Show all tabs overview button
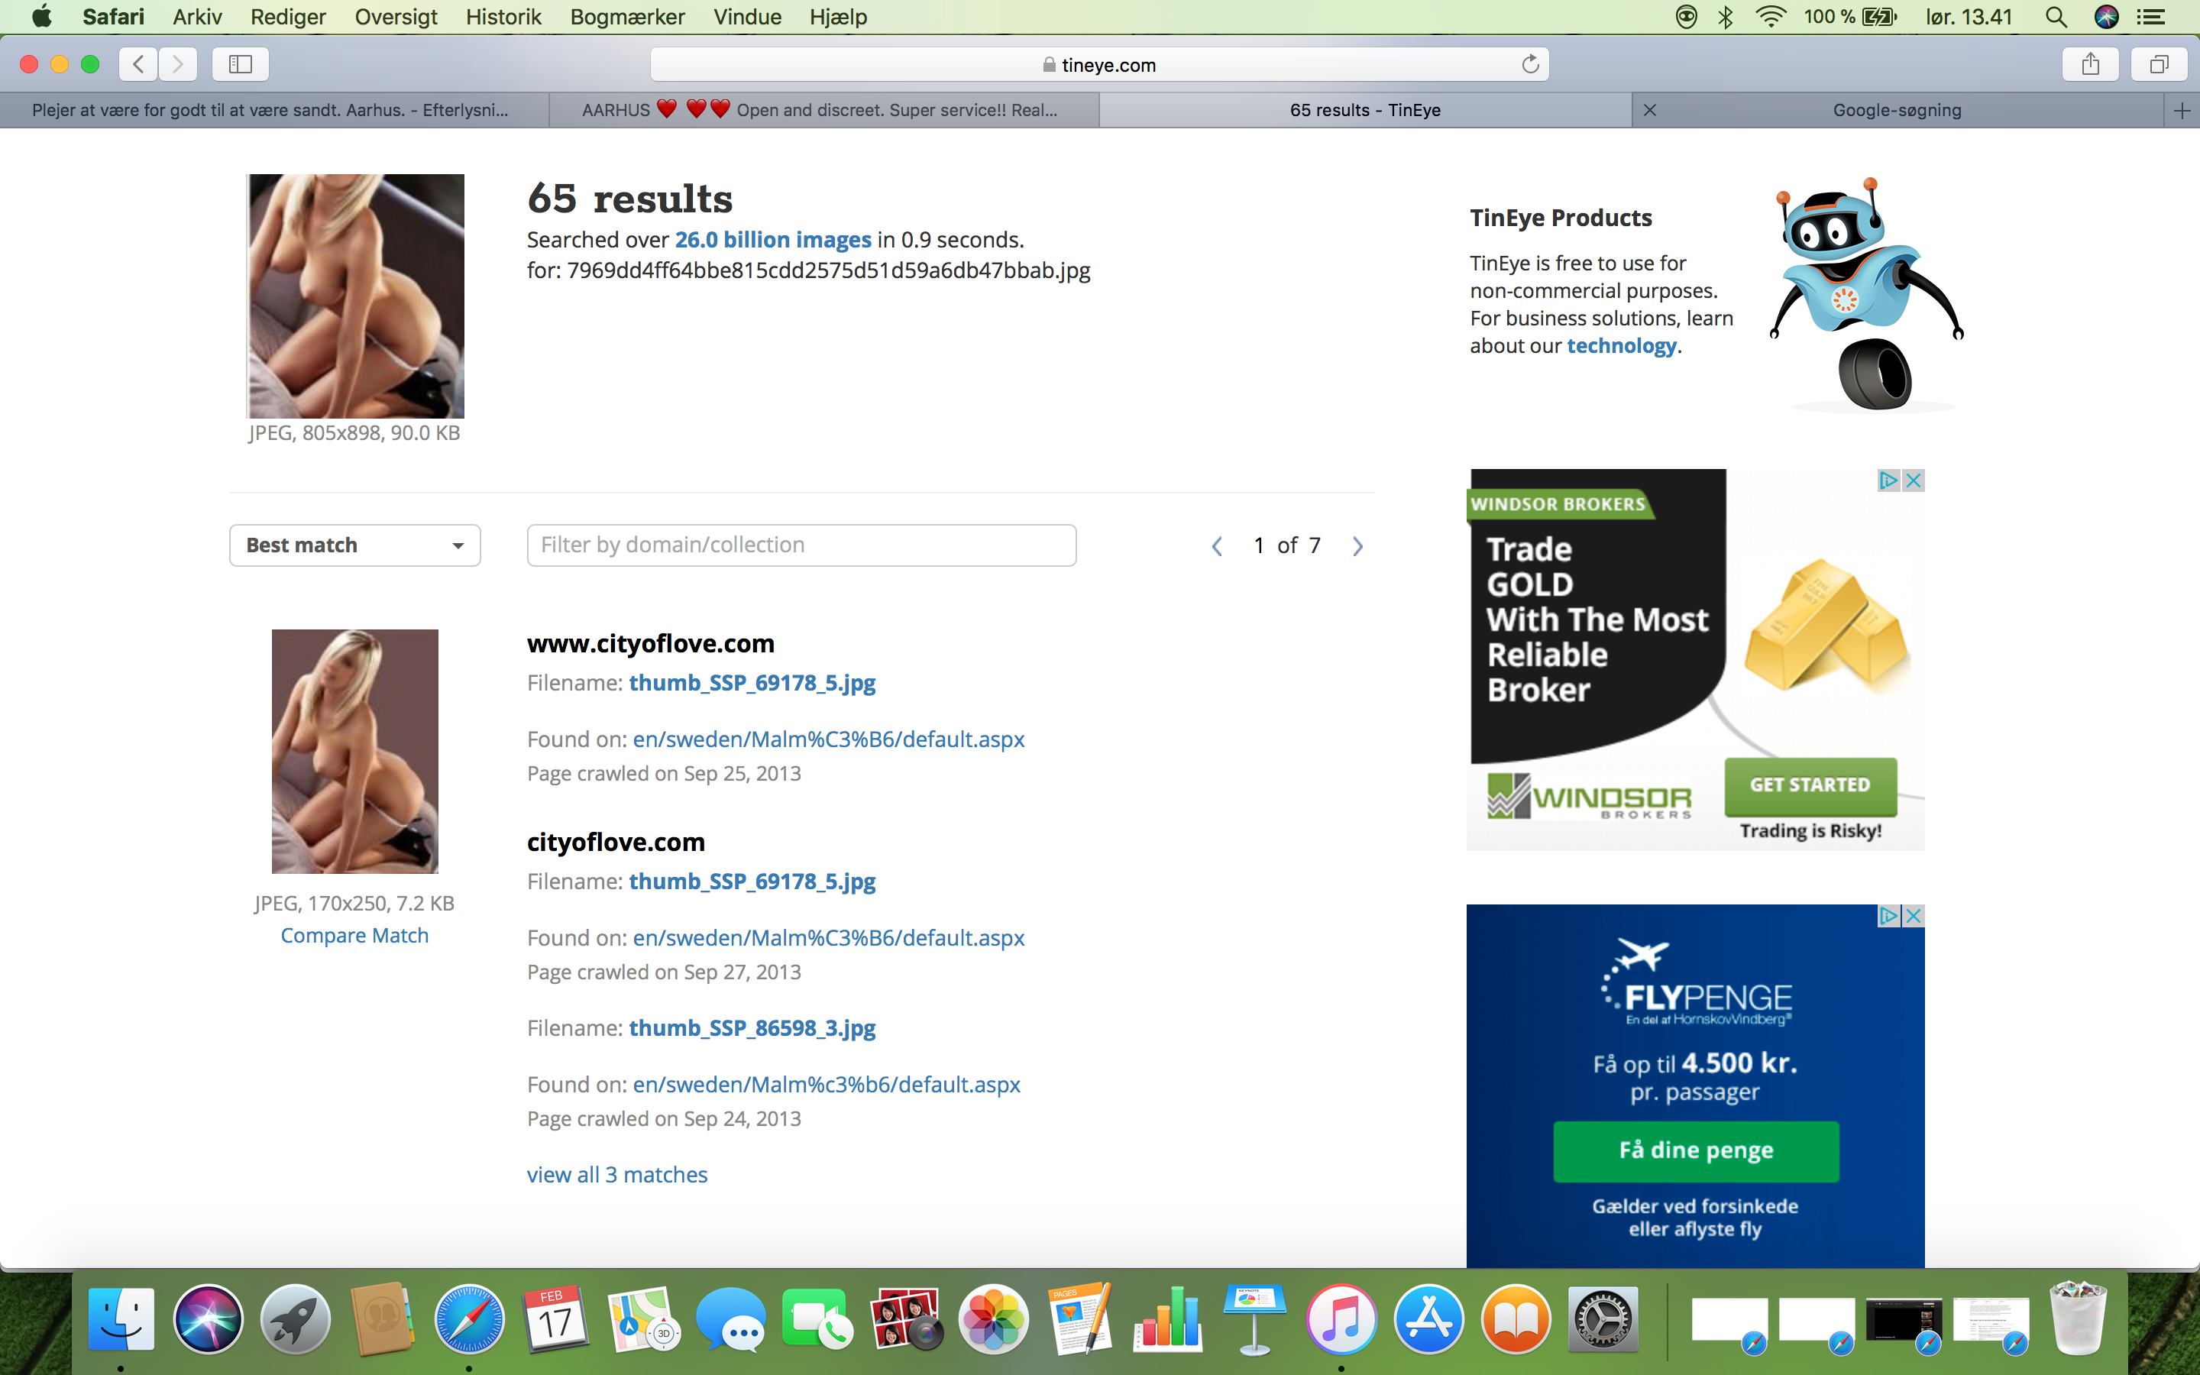 tap(2158, 63)
